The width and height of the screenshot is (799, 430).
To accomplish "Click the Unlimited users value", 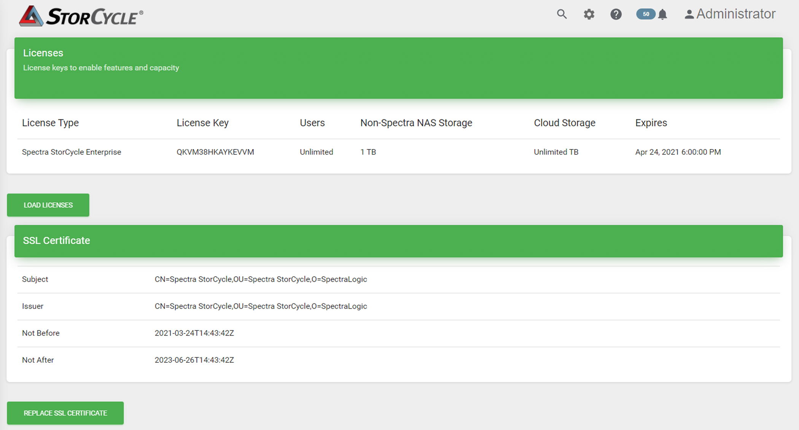I will click(316, 152).
